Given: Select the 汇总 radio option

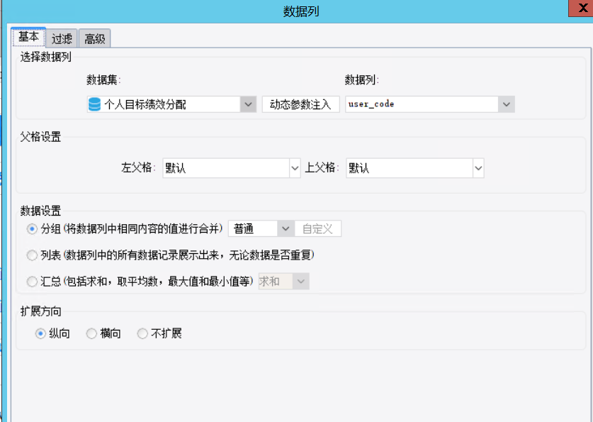Looking at the screenshot, I should pos(32,281).
